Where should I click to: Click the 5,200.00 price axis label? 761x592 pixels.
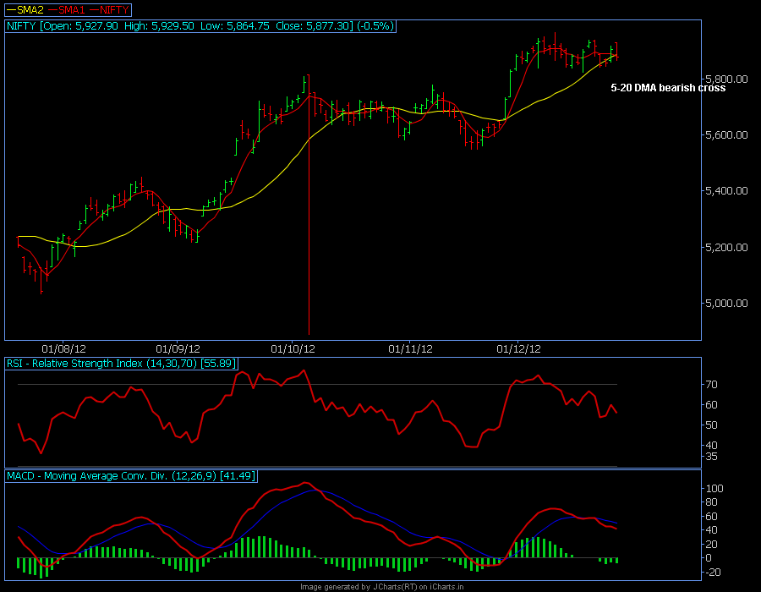(x=725, y=248)
